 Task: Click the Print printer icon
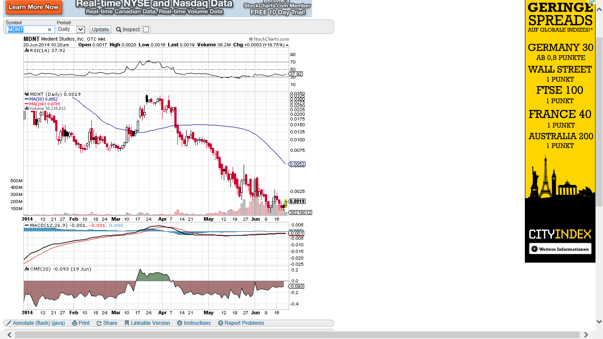[75, 323]
